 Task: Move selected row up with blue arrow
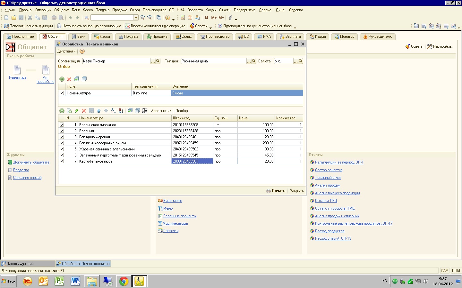tap(98, 111)
